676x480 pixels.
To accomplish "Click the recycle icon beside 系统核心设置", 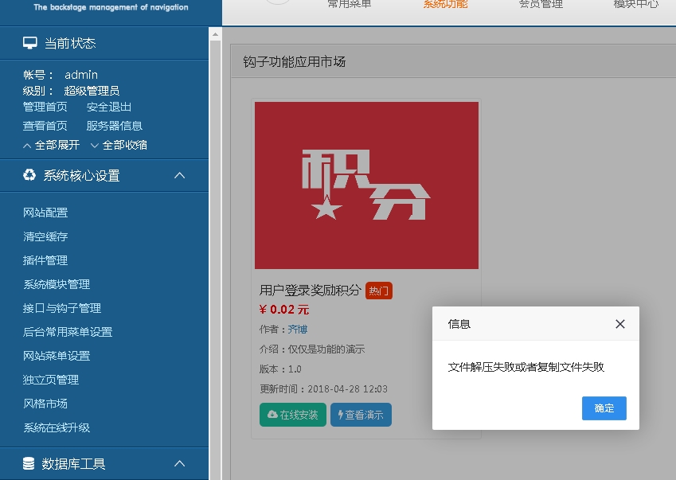I will pyautogui.click(x=30, y=175).
